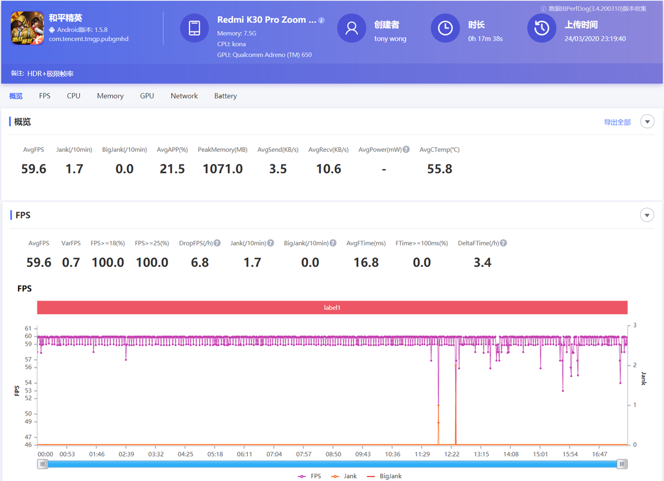Click the Android version icon
This screenshot has height=481, width=664.
pyautogui.click(x=52, y=30)
